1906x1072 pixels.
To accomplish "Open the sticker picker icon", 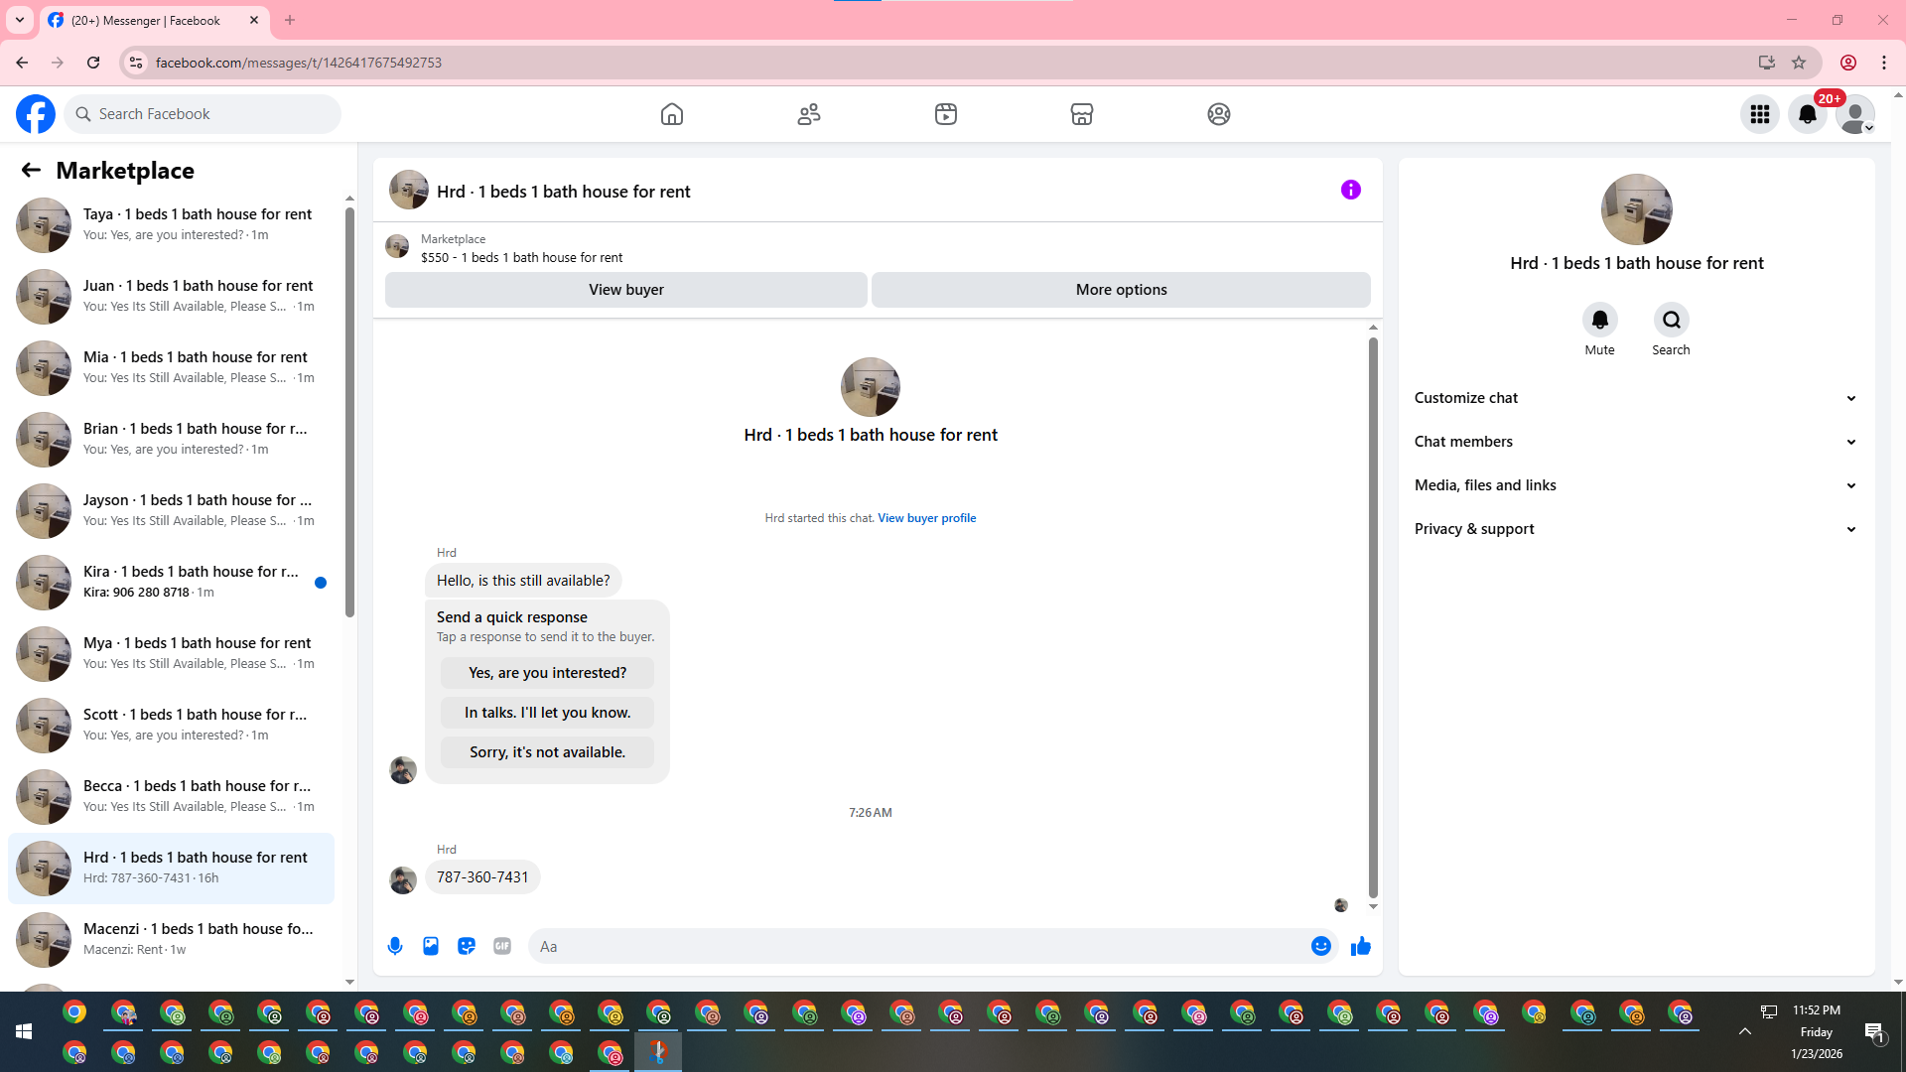I will [x=467, y=946].
